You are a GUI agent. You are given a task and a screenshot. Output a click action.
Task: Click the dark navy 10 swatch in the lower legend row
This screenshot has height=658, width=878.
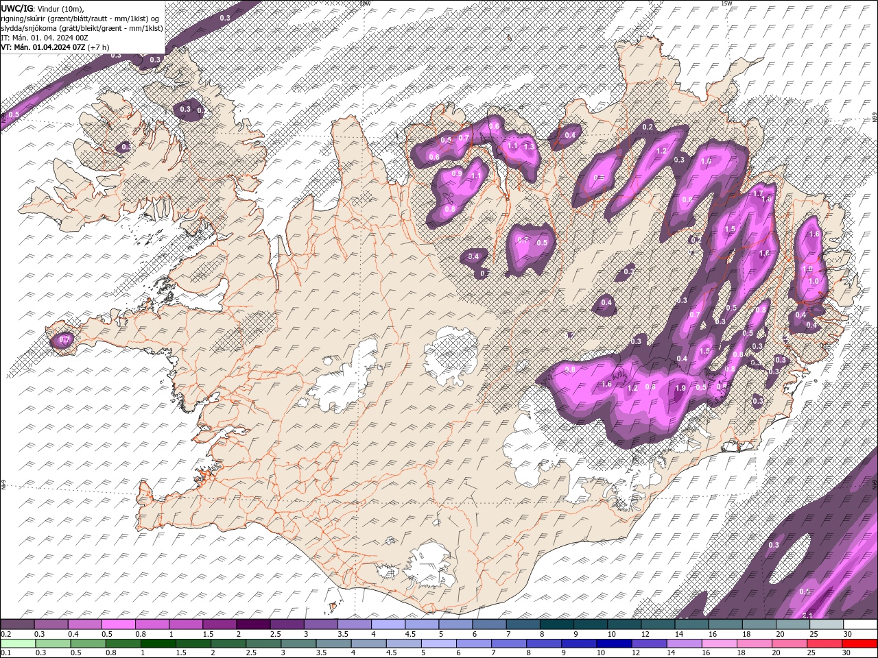pos(613,644)
